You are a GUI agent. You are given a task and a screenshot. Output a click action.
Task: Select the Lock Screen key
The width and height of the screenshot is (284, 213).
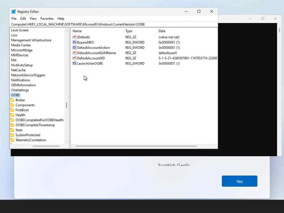click(x=20, y=30)
